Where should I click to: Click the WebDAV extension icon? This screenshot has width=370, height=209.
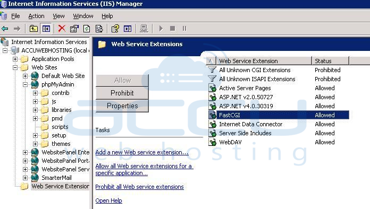(212, 142)
